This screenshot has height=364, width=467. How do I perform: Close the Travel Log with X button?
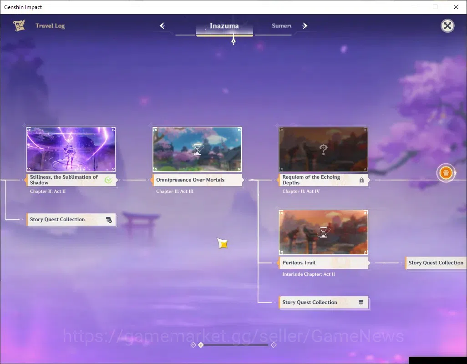[447, 26]
